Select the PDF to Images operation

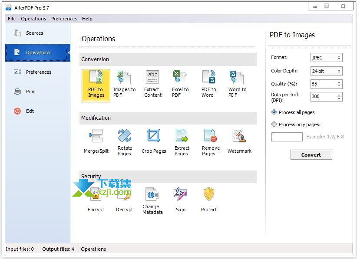96,85
